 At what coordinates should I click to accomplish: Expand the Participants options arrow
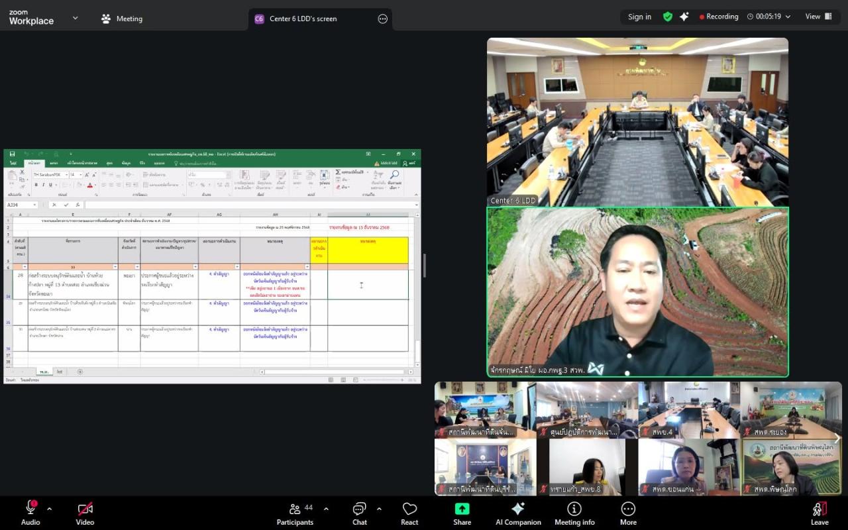point(326,509)
